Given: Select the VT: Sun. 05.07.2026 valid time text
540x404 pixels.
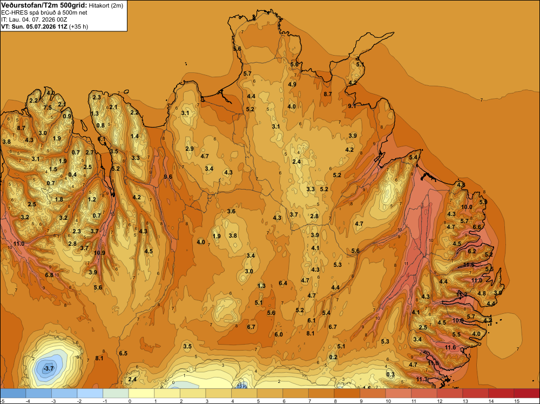Looking at the screenshot, I should [35, 26].
